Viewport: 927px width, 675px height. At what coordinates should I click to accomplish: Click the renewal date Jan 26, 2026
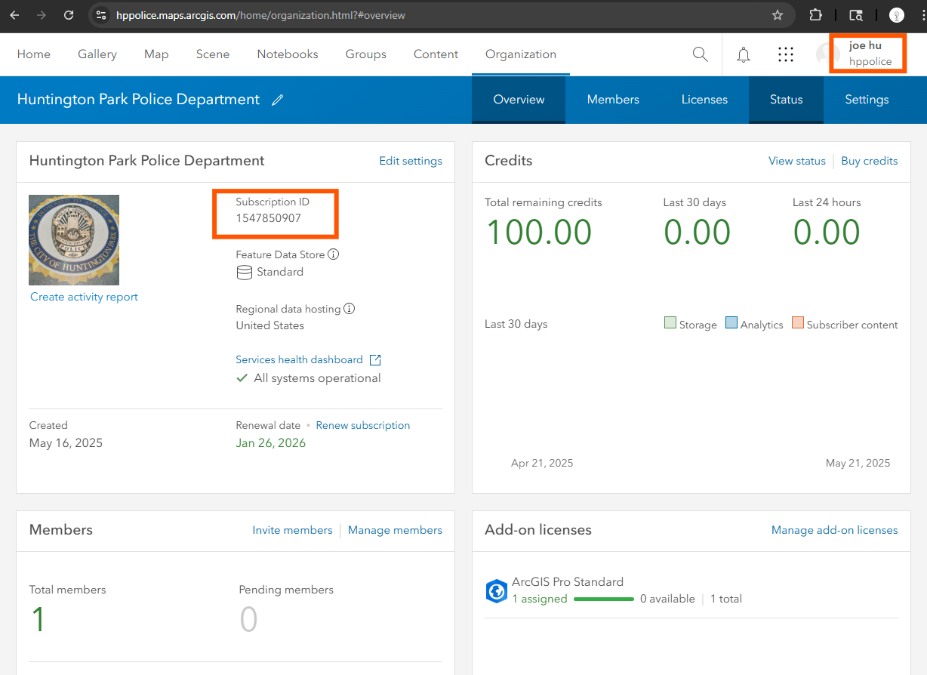pyautogui.click(x=271, y=443)
